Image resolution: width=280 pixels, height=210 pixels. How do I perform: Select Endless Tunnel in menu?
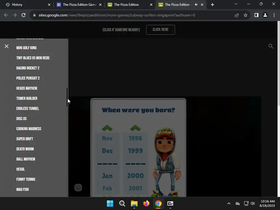click(28, 109)
